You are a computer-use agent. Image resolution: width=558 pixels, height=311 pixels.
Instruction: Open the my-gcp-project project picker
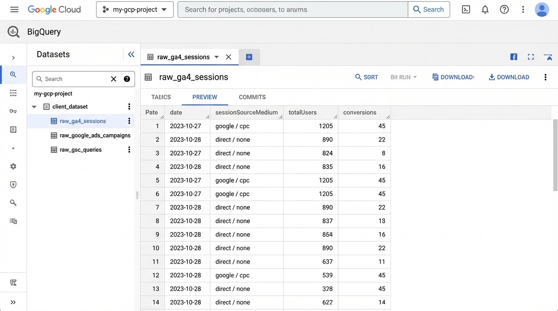pos(134,9)
